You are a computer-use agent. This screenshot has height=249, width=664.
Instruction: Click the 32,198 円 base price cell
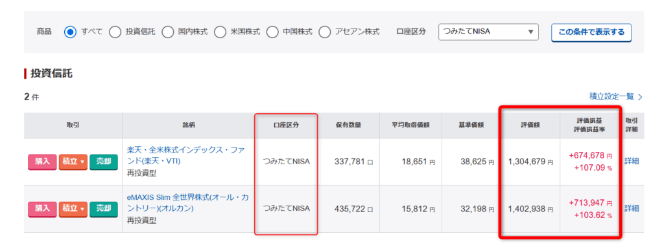coord(471,209)
